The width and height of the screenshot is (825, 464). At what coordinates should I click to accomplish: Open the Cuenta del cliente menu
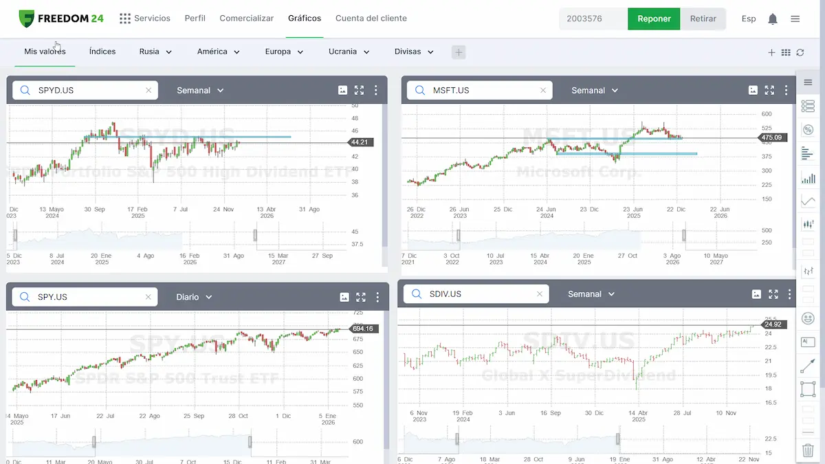click(x=371, y=19)
